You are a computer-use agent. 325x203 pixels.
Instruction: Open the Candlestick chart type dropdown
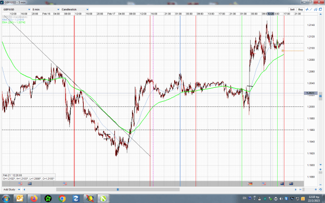75,9
